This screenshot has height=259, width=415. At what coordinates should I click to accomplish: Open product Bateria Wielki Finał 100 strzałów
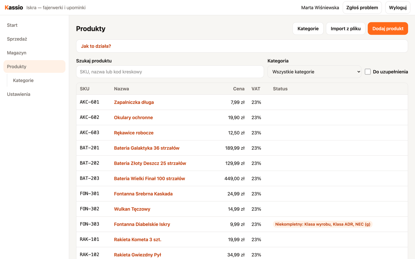pos(149,179)
